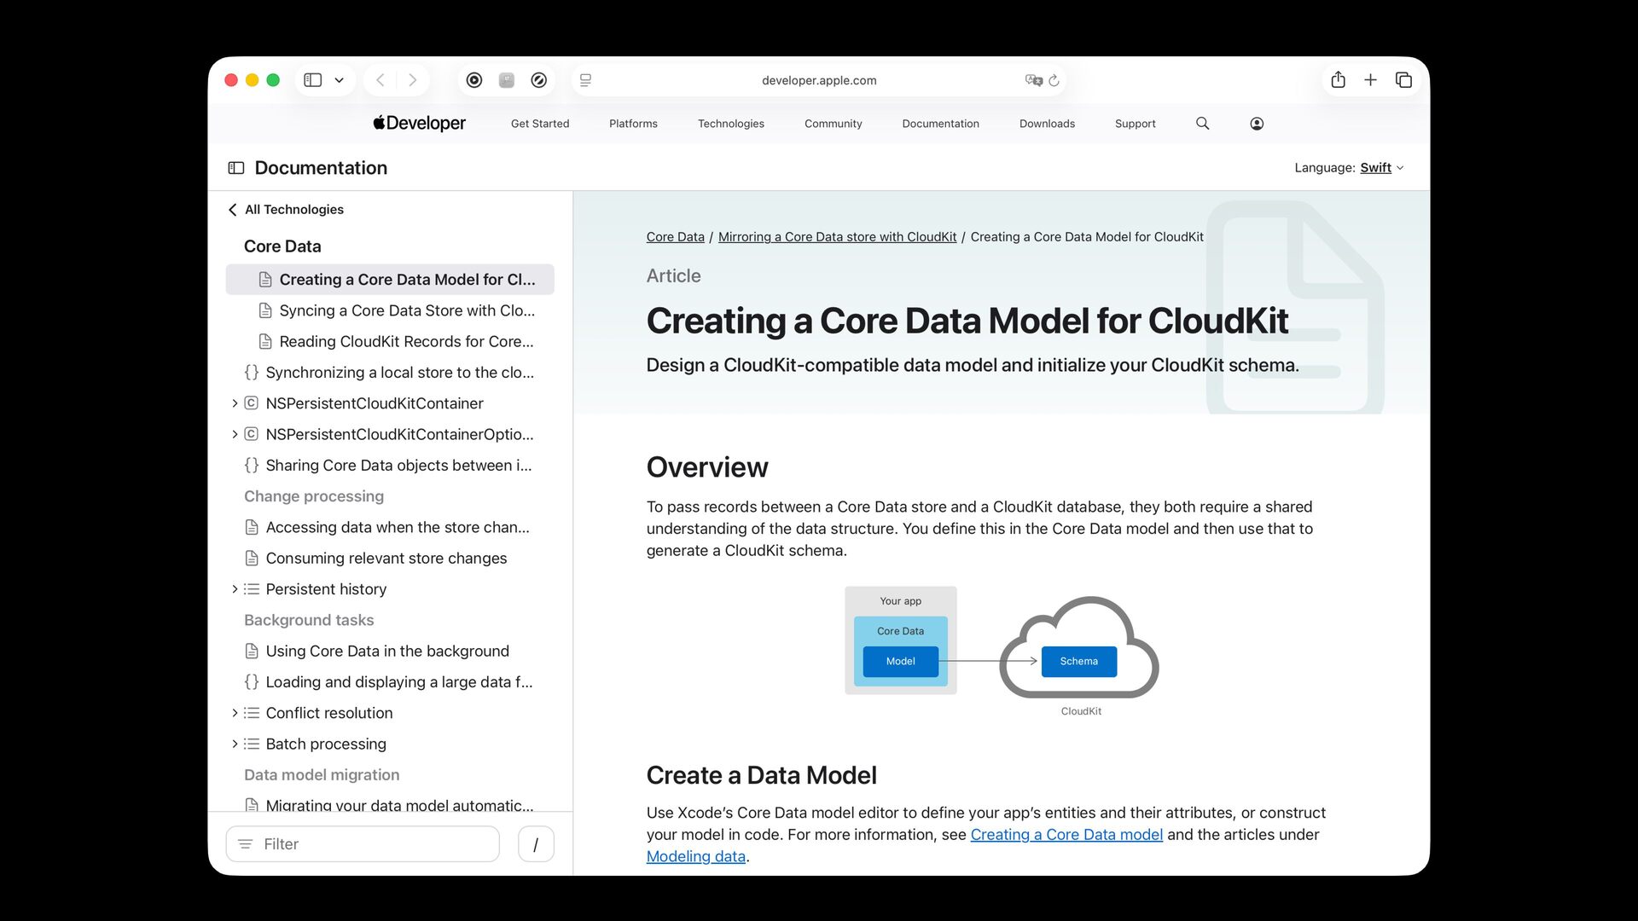Click the translate page icon in address bar
Screen dimensions: 1638x921
(x=1033, y=80)
